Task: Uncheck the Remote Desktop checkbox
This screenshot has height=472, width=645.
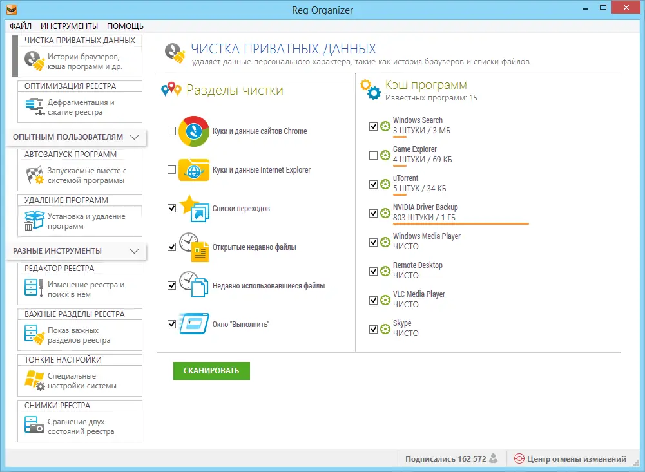Action: click(x=374, y=271)
